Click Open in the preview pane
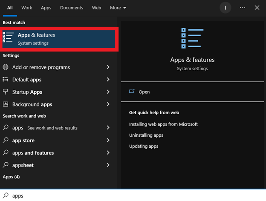The width and height of the screenshot is (266, 201). coord(144,92)
